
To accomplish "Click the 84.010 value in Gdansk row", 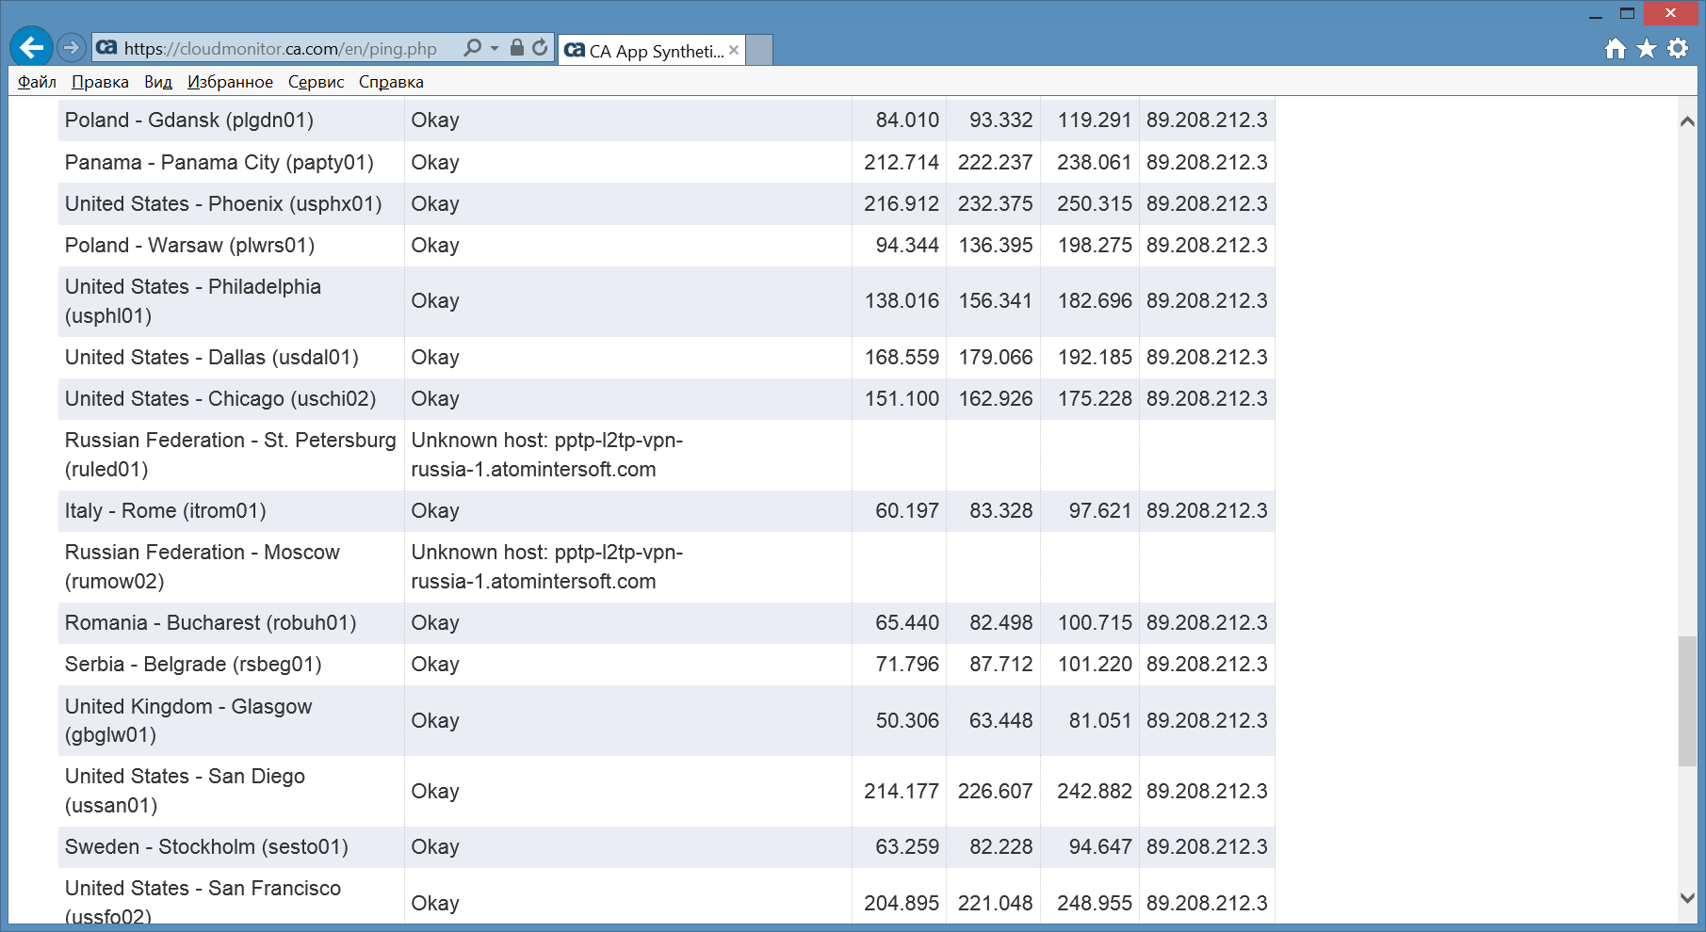I will click(x=907, y=121).
